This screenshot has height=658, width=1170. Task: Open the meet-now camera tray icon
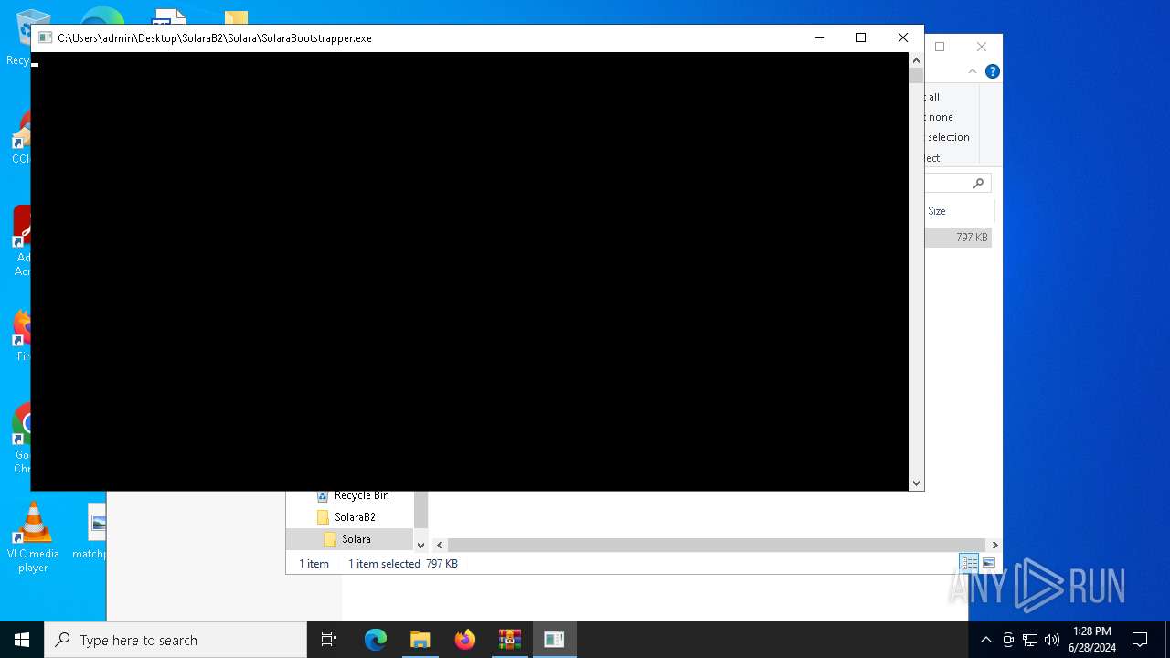pyautogui.click(x=1008, y=640)
